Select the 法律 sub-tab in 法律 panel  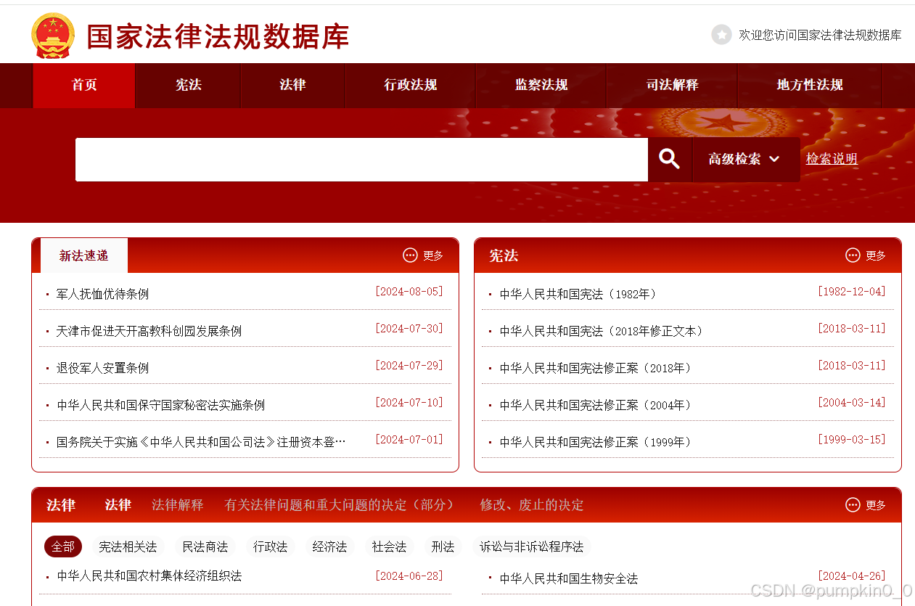click(118, 504)
